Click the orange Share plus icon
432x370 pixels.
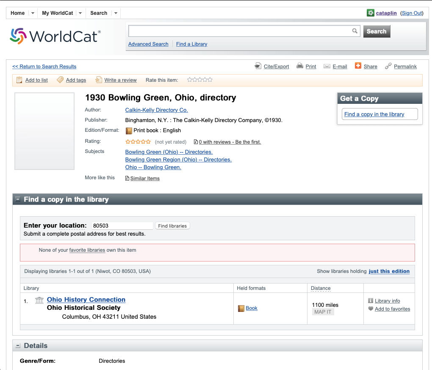coord(358,66)
